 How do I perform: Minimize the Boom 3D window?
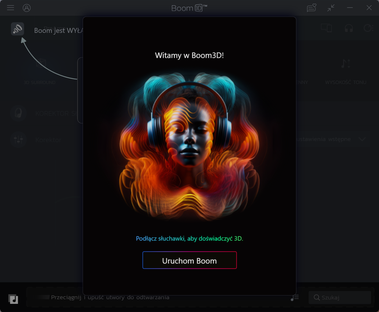click(350, 8)
